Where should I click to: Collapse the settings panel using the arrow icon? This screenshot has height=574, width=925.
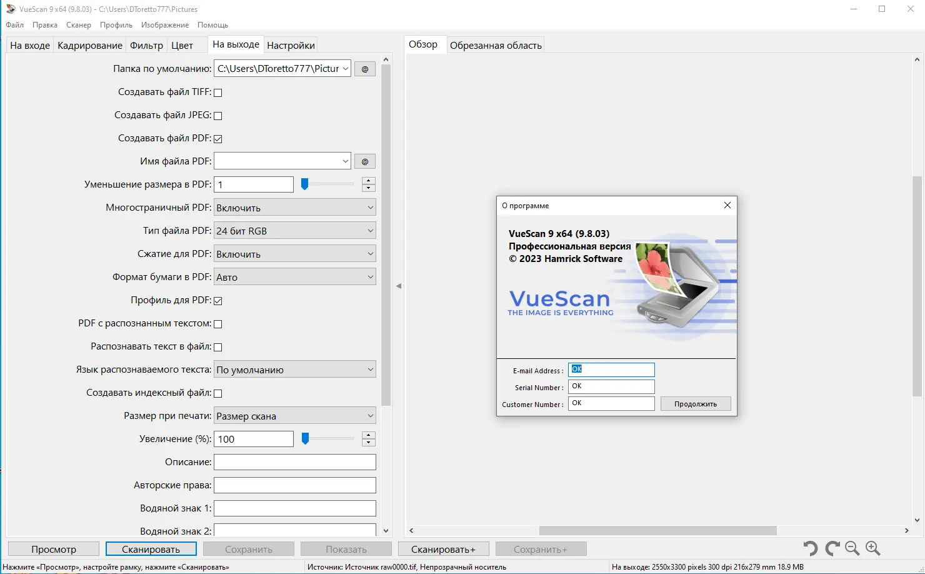(398, 285)
